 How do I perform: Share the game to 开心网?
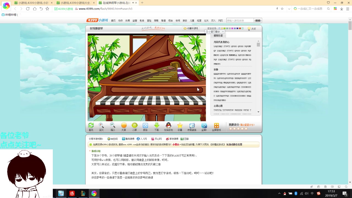[x=156, y=139]
